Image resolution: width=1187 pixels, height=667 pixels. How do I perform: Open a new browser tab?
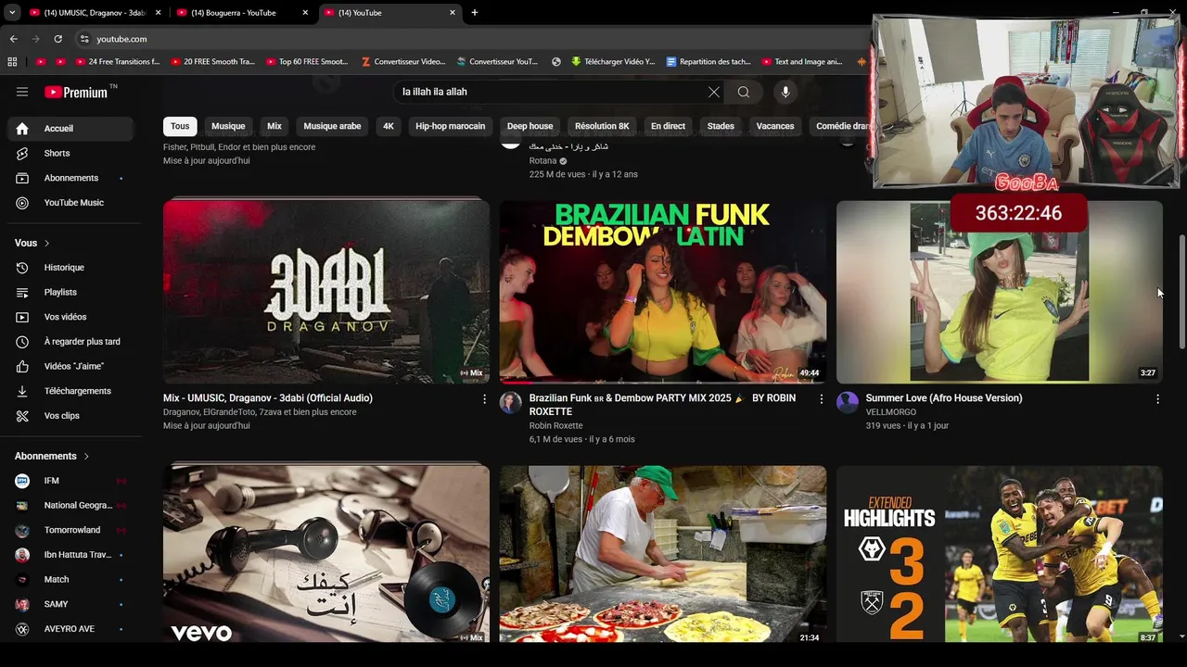[475, 13]
